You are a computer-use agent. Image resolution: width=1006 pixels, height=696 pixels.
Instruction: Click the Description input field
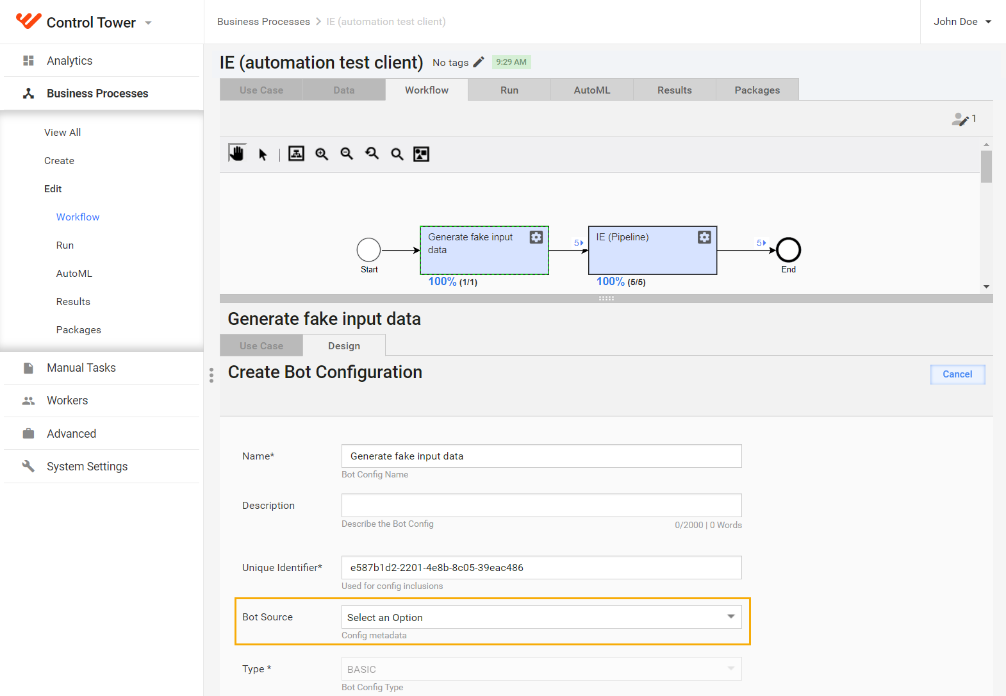tap(541, 505)
